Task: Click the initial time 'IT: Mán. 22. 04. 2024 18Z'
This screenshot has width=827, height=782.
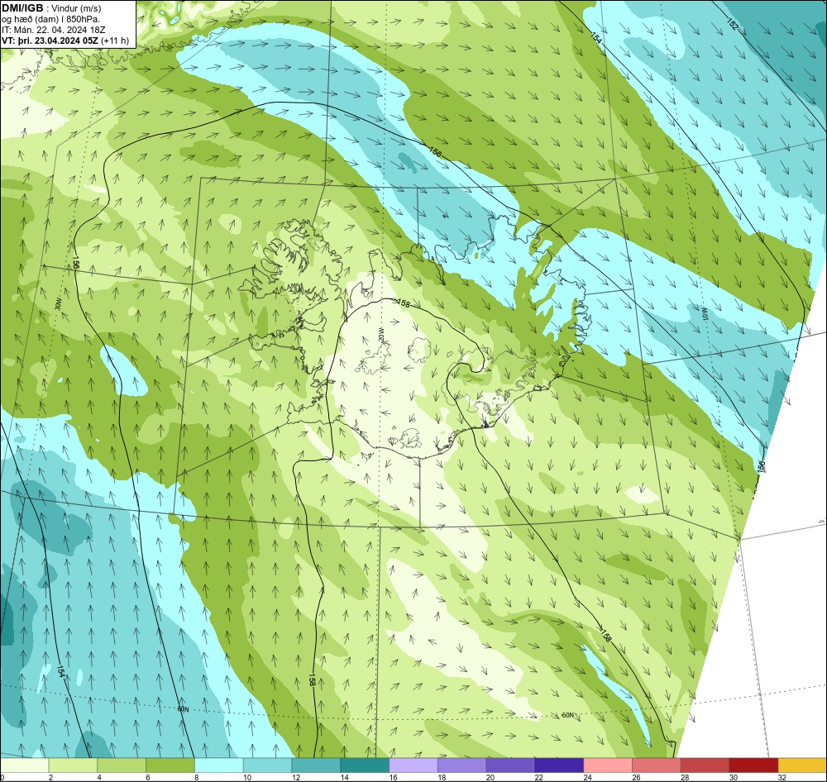Action: tap(54, 30)
